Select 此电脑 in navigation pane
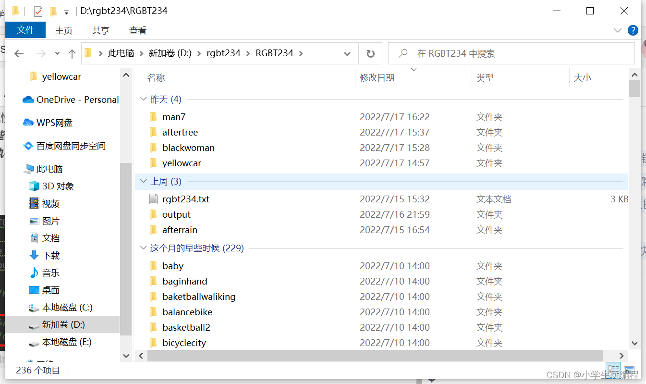Image resolution: width=646 pixels, height=384 pixels. (43, 169)
